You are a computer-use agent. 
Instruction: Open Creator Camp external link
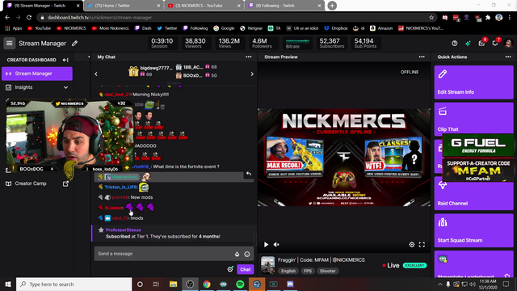tap(37, 183)
